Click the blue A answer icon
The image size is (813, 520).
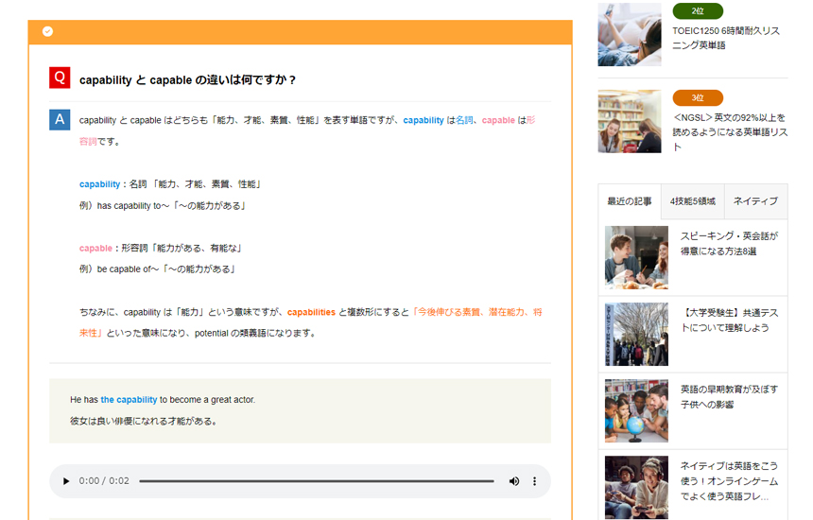tap(60, 120)
